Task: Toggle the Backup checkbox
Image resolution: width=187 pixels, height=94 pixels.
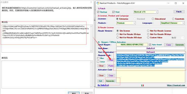Action: (x=98, y=12)
